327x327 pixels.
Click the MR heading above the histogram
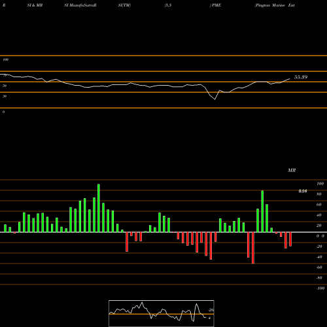pyautogui.click(x=292, y=170)
